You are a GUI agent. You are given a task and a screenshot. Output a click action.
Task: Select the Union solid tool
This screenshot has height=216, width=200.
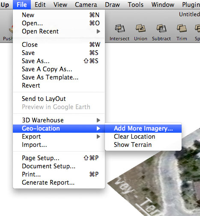coord(140,28)
